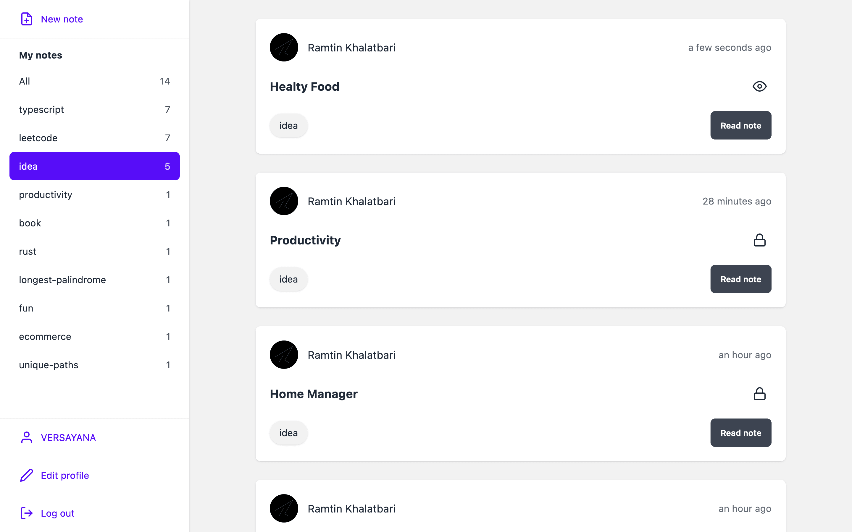Image resolution: width=852 pixels, height=532 pixels.
Task: Toggle the lock on the Home Manager note
Action: (x=759, y=394)
